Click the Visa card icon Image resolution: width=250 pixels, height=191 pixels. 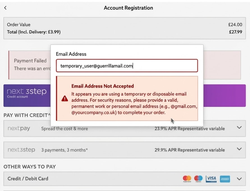click(x=211, y=178)
